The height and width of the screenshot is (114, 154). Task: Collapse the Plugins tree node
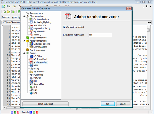tap(24, 53)
